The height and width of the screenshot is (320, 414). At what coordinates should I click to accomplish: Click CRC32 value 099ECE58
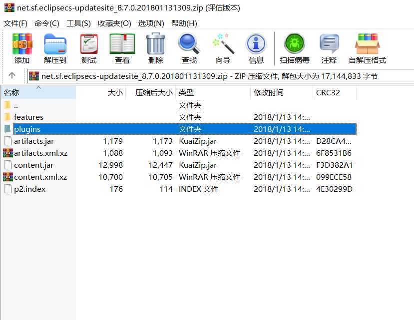point(334,177)
